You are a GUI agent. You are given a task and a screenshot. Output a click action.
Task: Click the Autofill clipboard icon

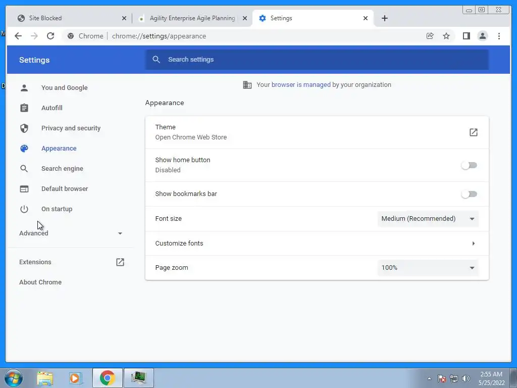coord(24,108)
